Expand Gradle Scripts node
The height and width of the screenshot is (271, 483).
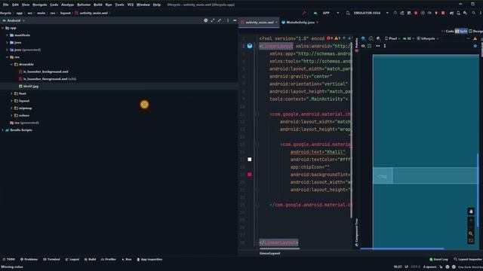[3, 130]
